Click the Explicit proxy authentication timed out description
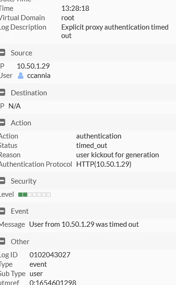This screenshot has height=285, width=176. tap(115, 31)
